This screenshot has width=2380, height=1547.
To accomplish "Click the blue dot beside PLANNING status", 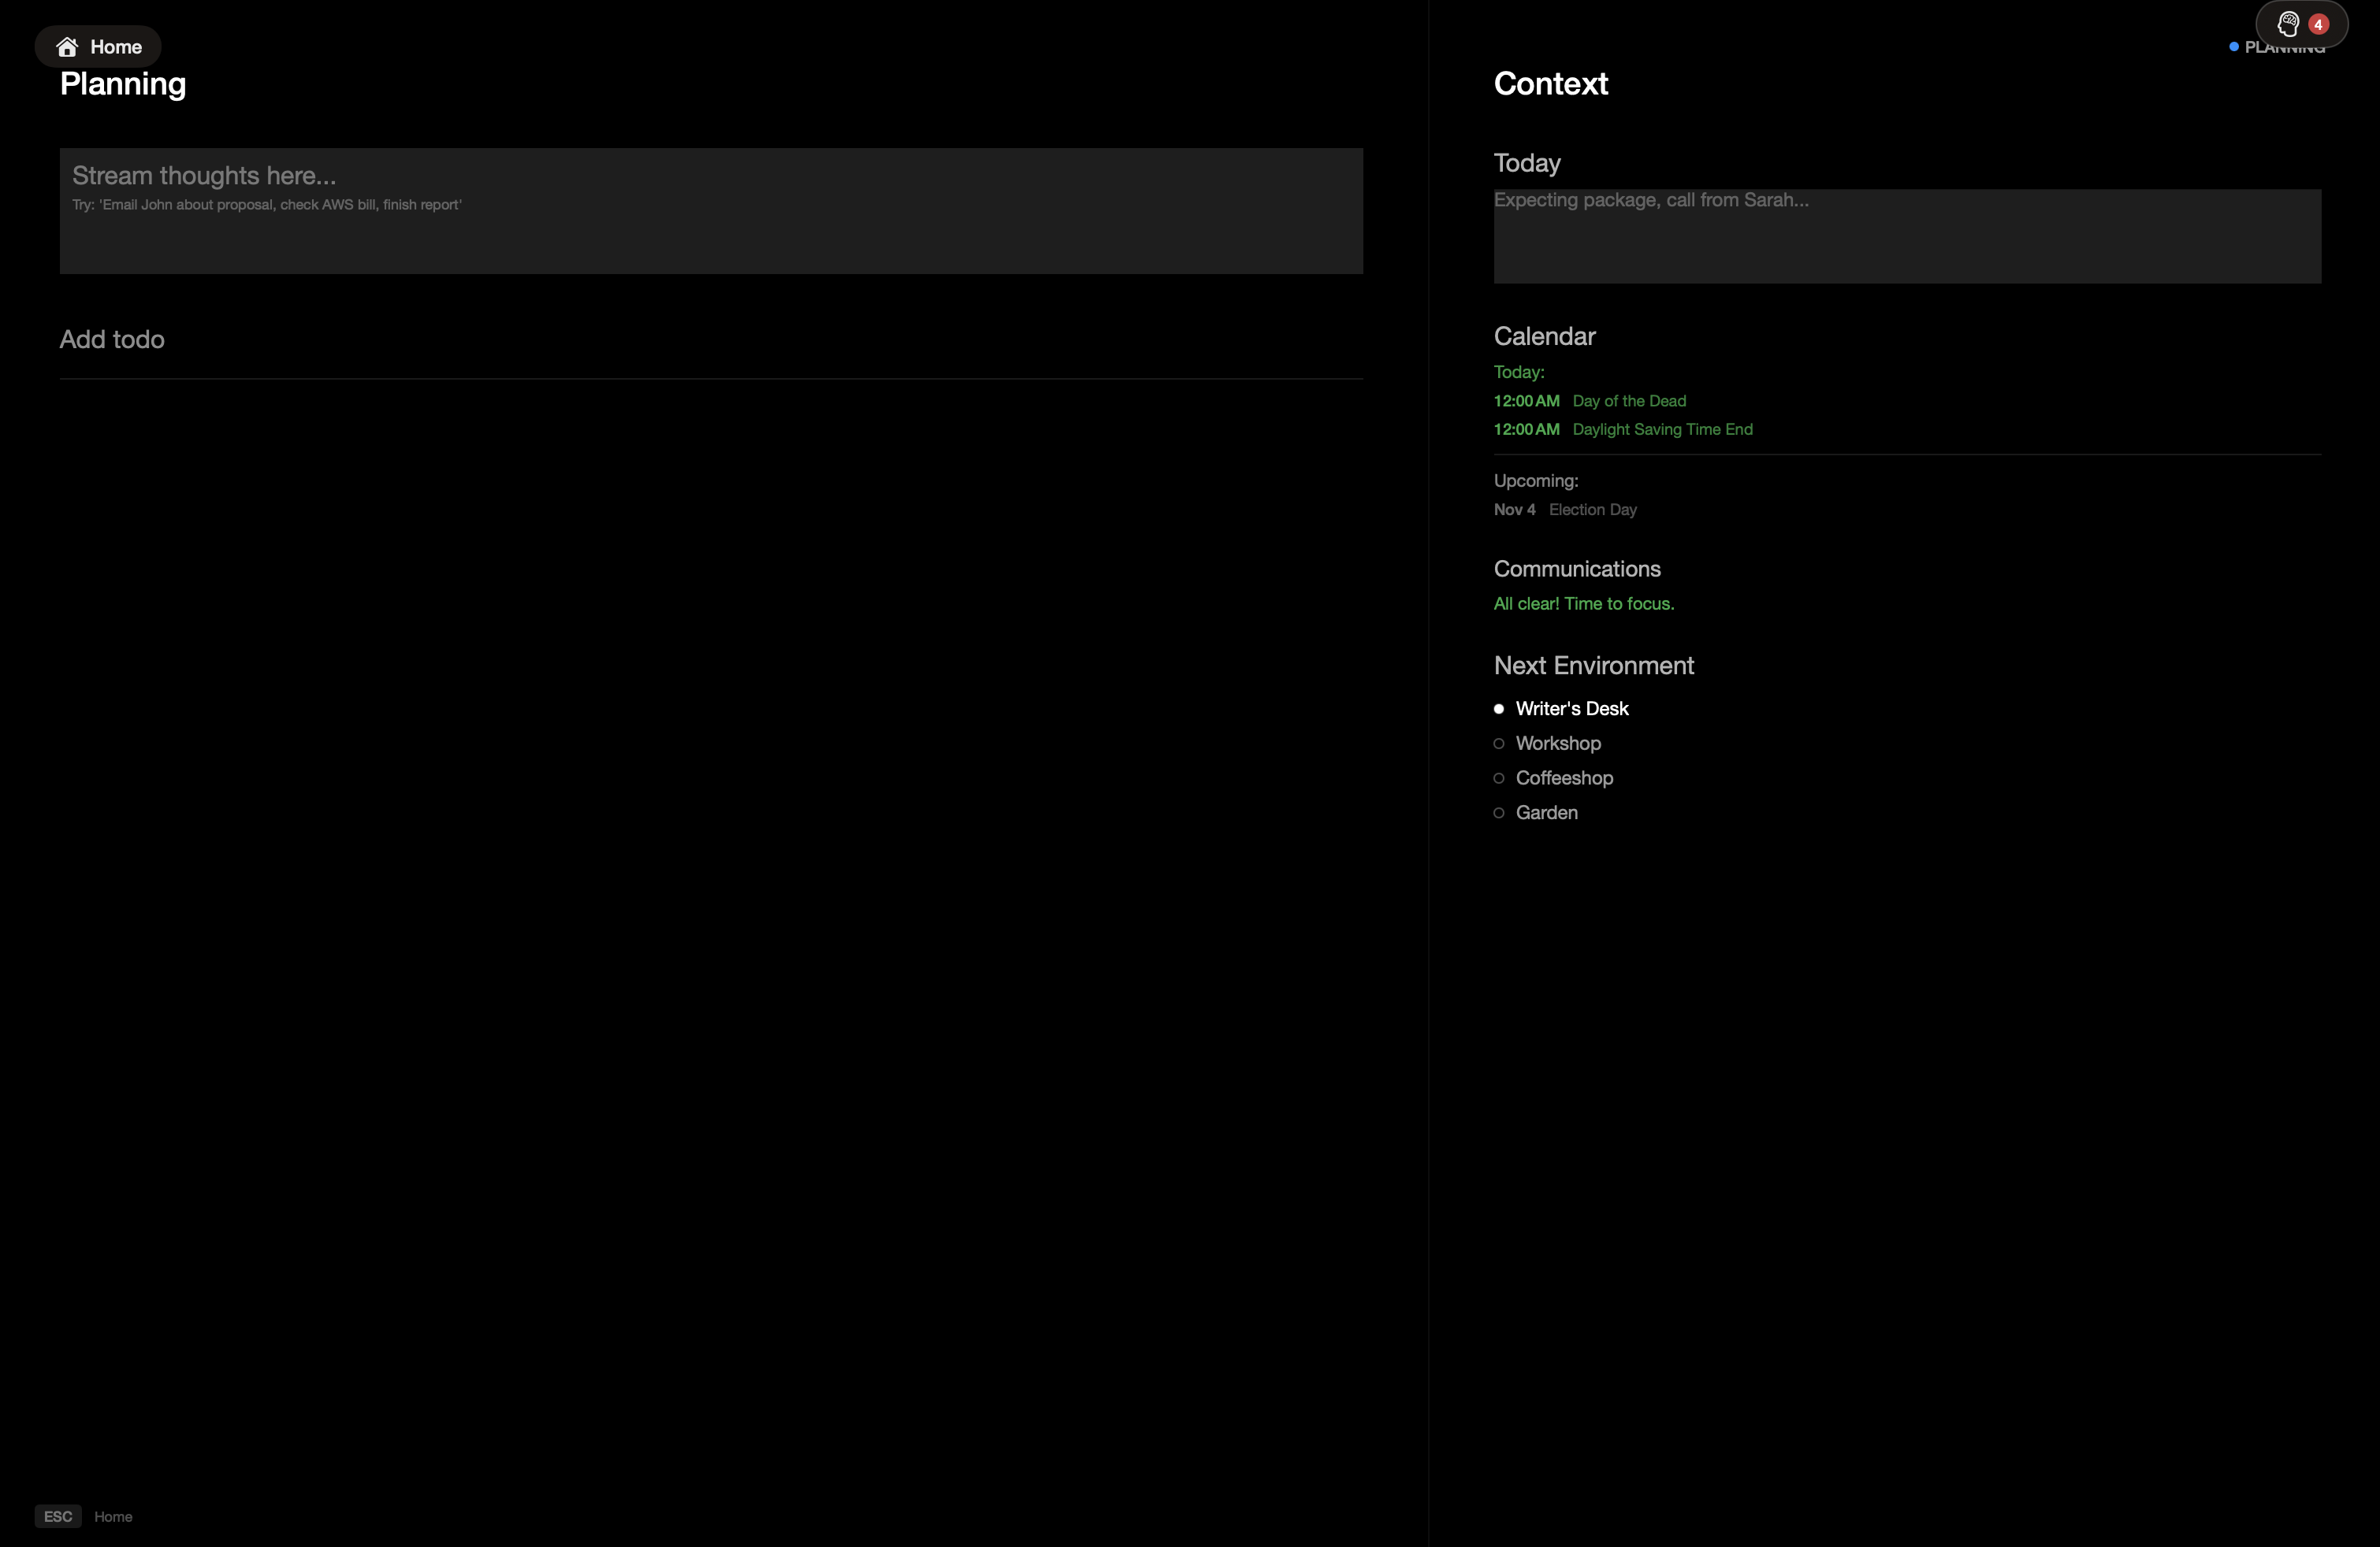I will pyautogui.click(x=2234, y=47).
